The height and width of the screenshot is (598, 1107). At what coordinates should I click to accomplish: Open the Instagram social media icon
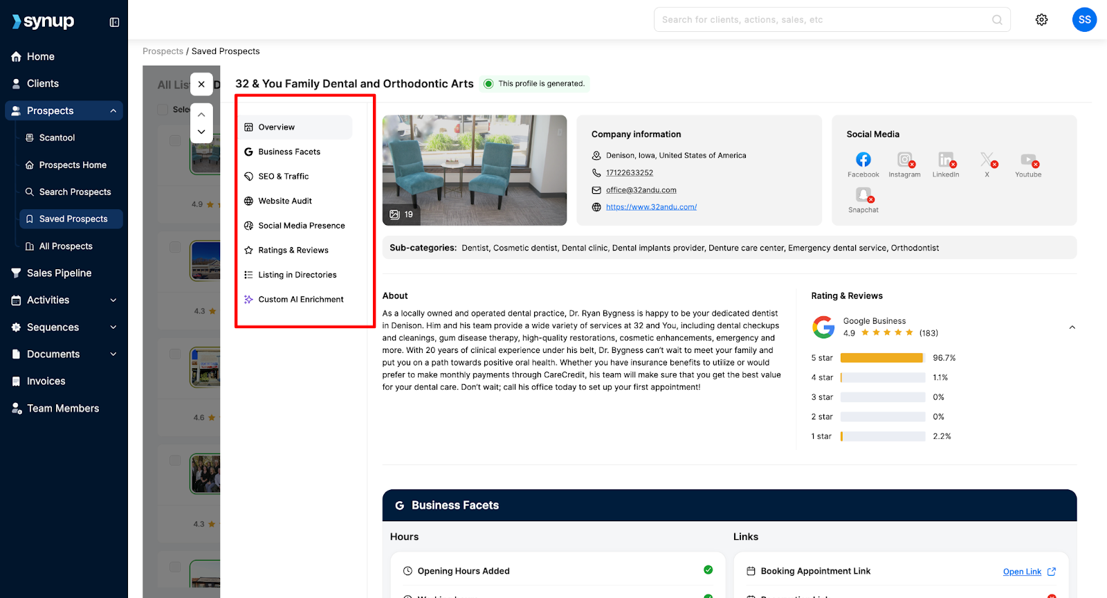pos(905,160)
